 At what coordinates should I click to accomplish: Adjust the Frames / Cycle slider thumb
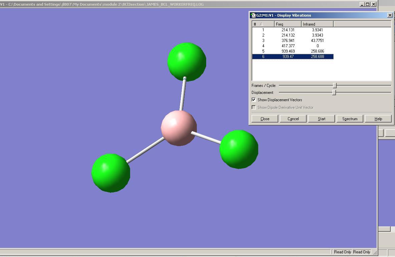(335, 86)
